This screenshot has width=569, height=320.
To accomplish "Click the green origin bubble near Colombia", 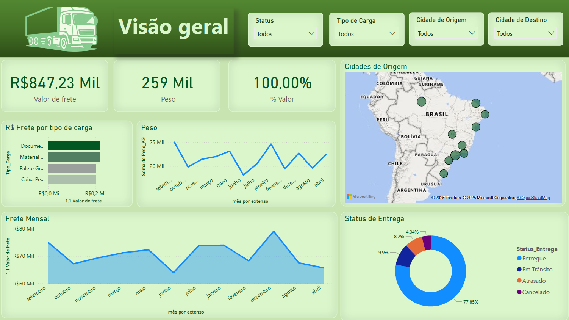I will coord(422,102).
